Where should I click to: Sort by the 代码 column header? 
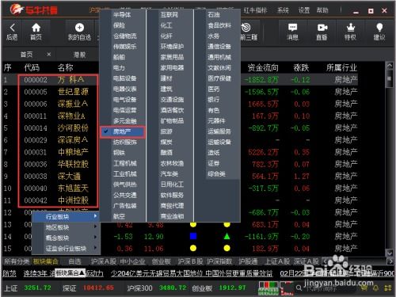pyautogui.click(x=32, y=67)
